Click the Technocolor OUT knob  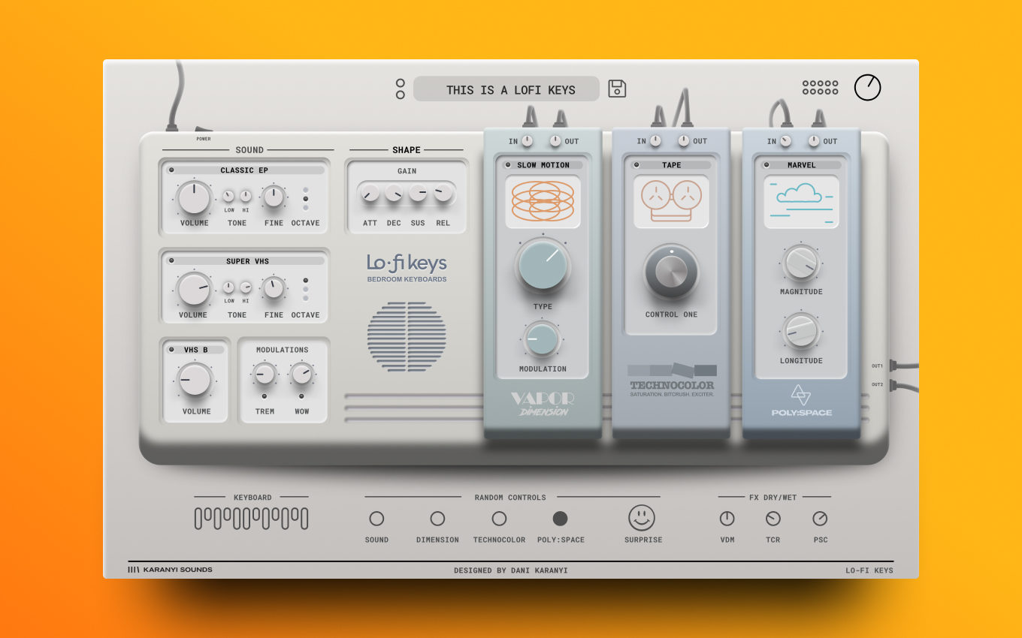click(684, 140)
